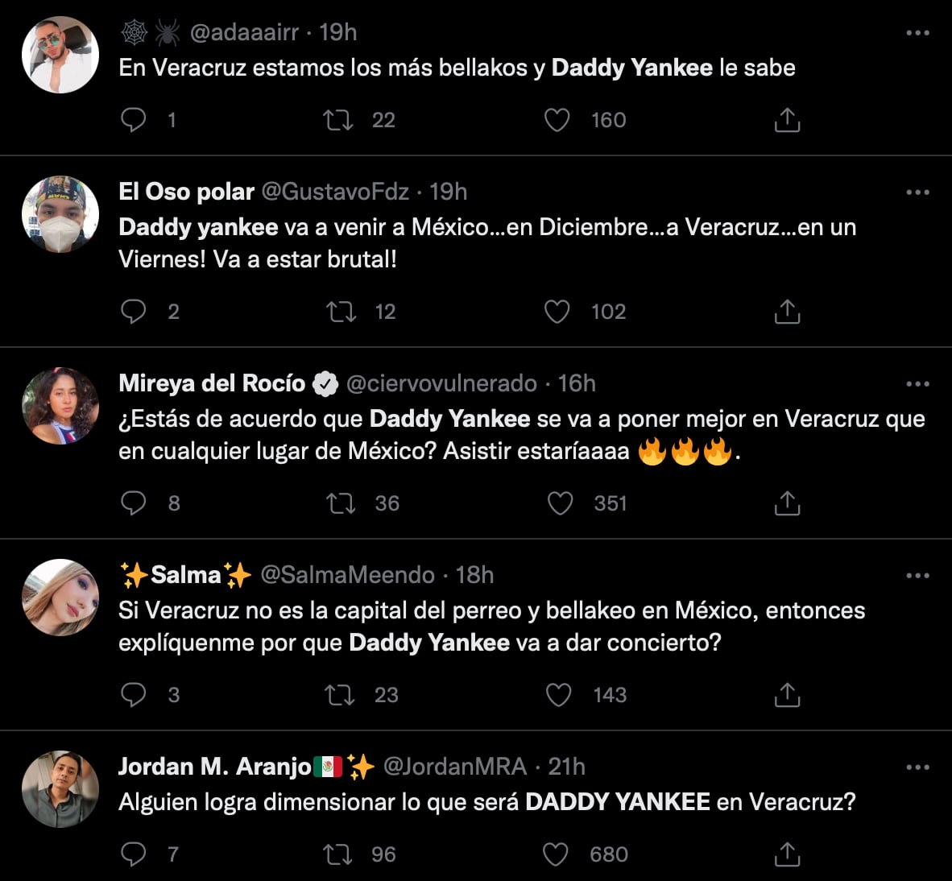952x881 pixels.
Task: Share Mireya del Rocío's tweet
Action: tap(786, 503)
